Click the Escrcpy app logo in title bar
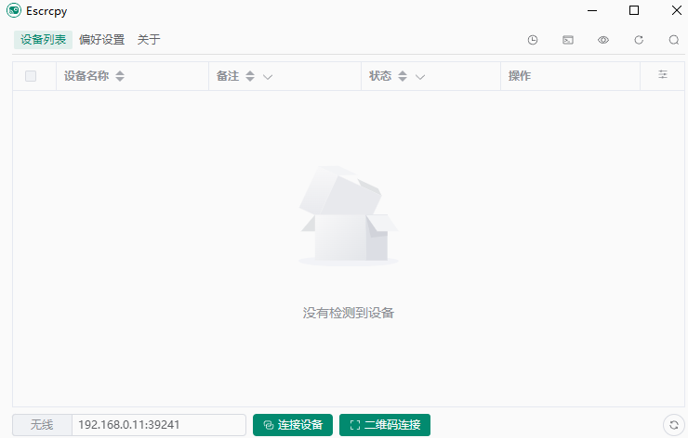 pyautogui.click(x=14, y=11)
